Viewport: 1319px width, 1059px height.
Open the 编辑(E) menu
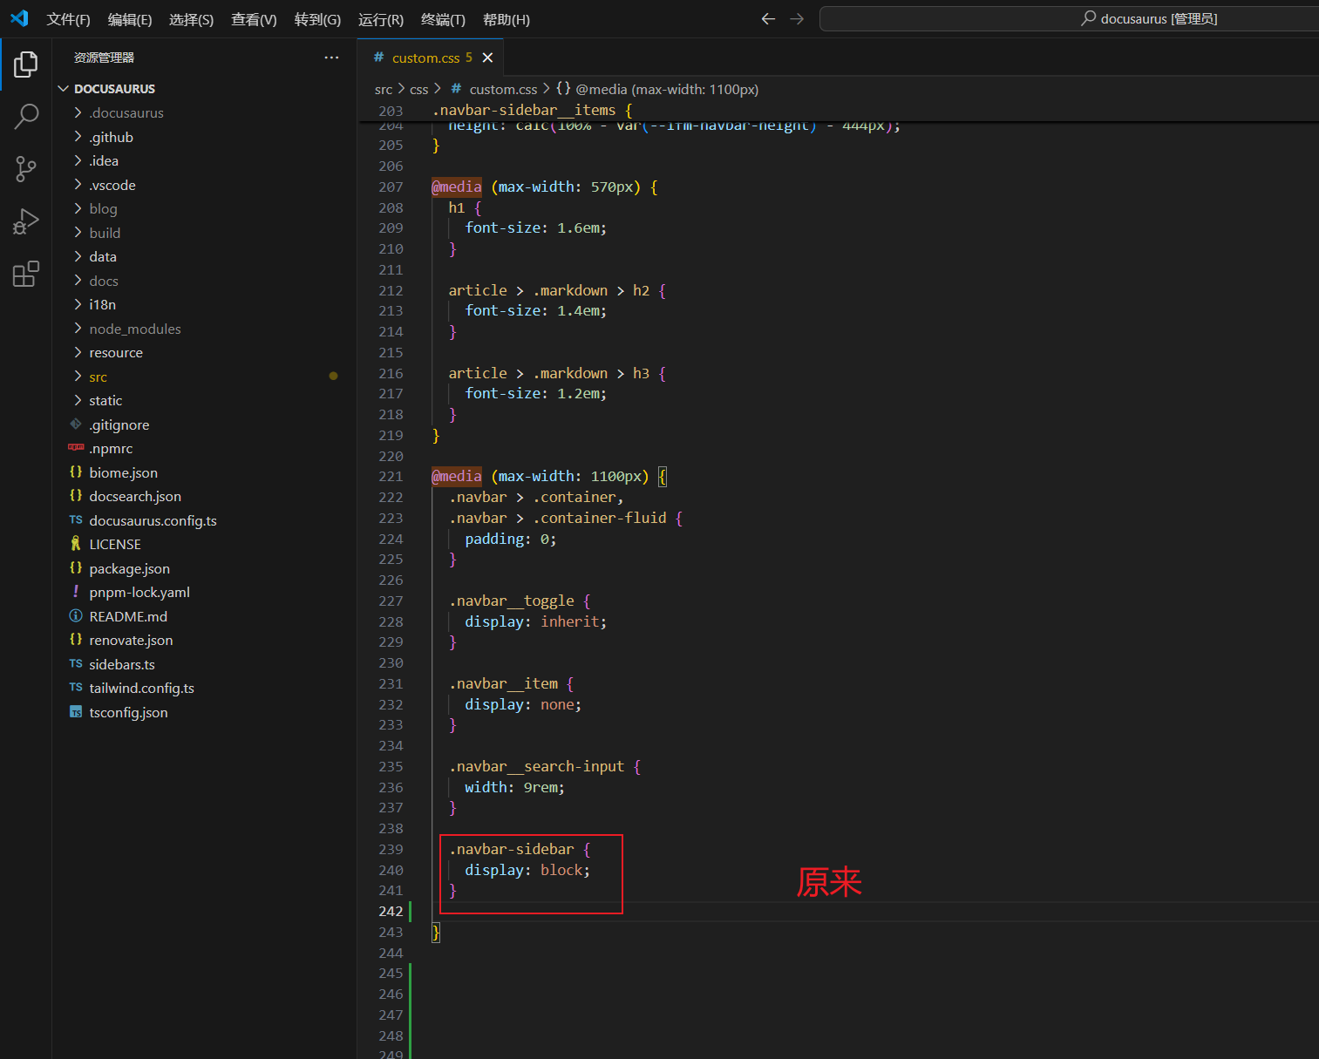pyautogui.click(x=130, y=19)
